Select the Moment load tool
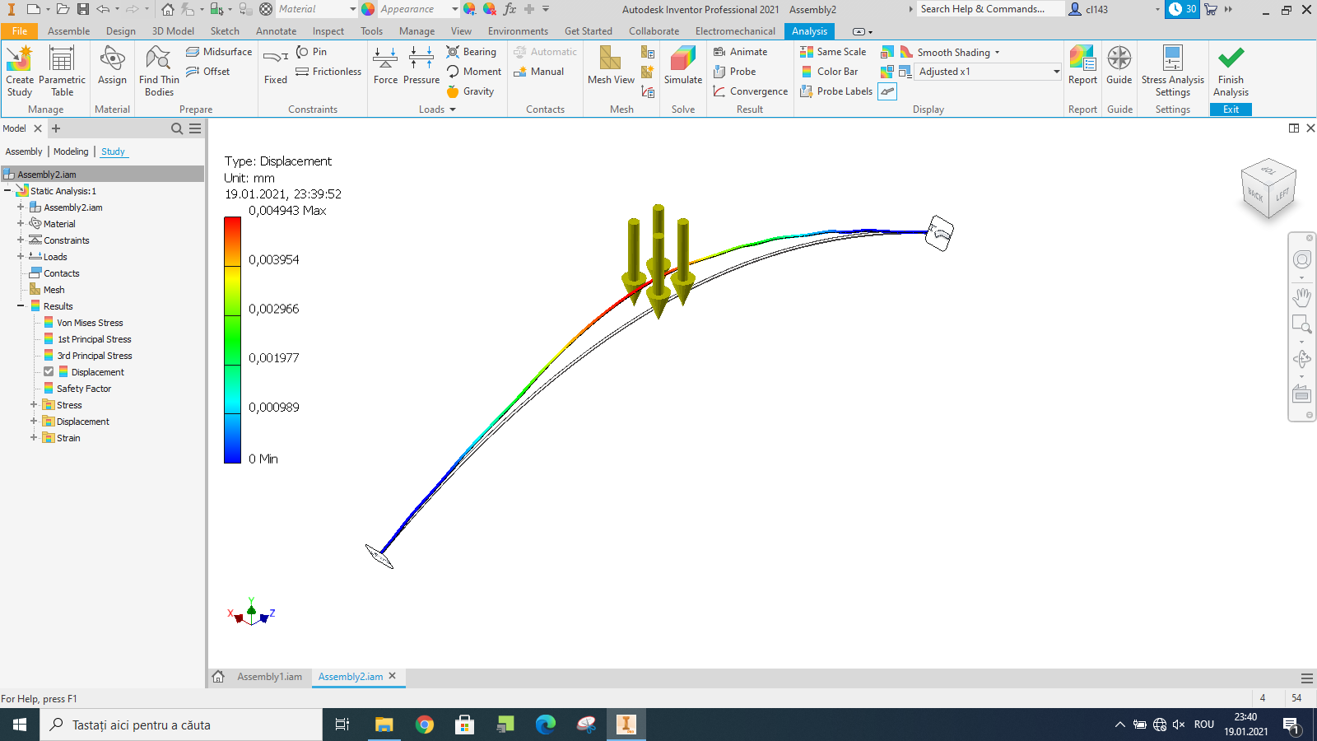The width and height of the screenshot is (1317, 741). pyautogui.click(x=474, y=72)
